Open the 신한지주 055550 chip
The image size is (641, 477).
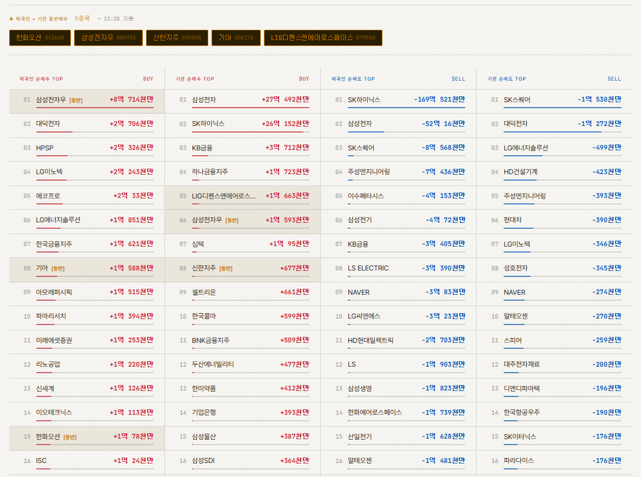pos(177,38)
